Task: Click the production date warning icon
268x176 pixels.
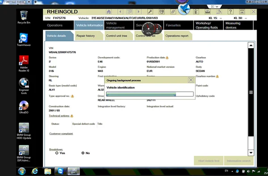Action: [x=167, y=57]
